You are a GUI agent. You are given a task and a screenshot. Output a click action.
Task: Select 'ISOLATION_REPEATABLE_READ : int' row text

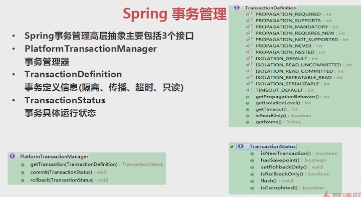[x=299, y=78]
